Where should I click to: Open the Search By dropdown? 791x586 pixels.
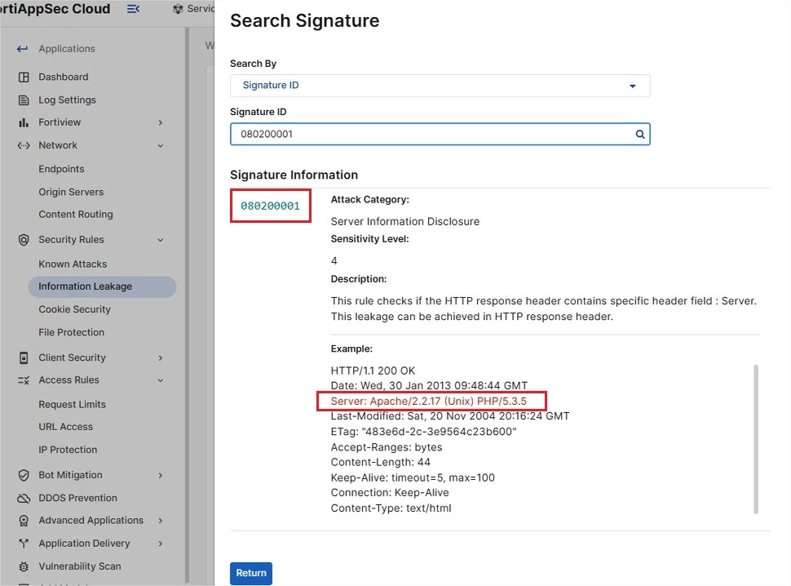440,86
